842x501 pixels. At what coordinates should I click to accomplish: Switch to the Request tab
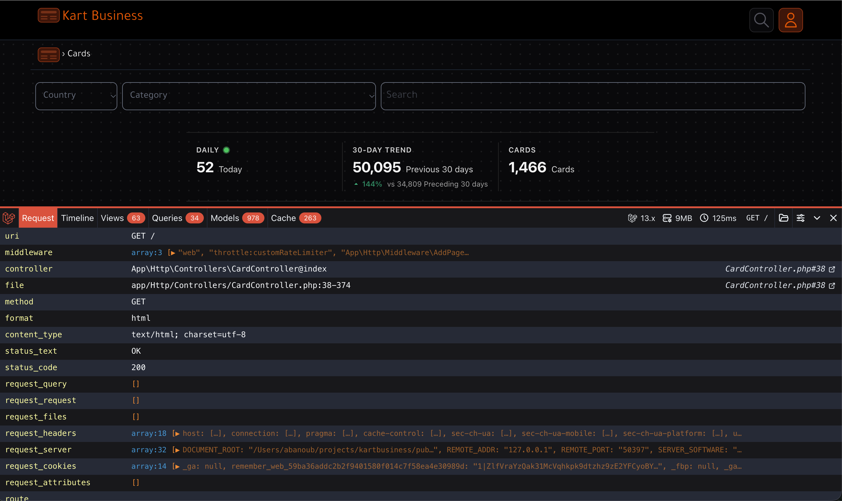point(38,218)
